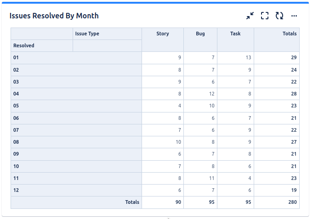Open Story count for month 01
This screenshot has width=313, height=219.
[x=179, y=58]
